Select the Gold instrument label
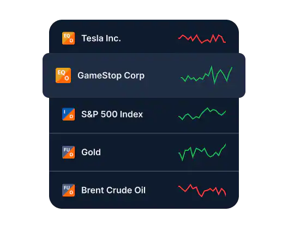This screenshot has width=288, height=229. click(91, 152)
